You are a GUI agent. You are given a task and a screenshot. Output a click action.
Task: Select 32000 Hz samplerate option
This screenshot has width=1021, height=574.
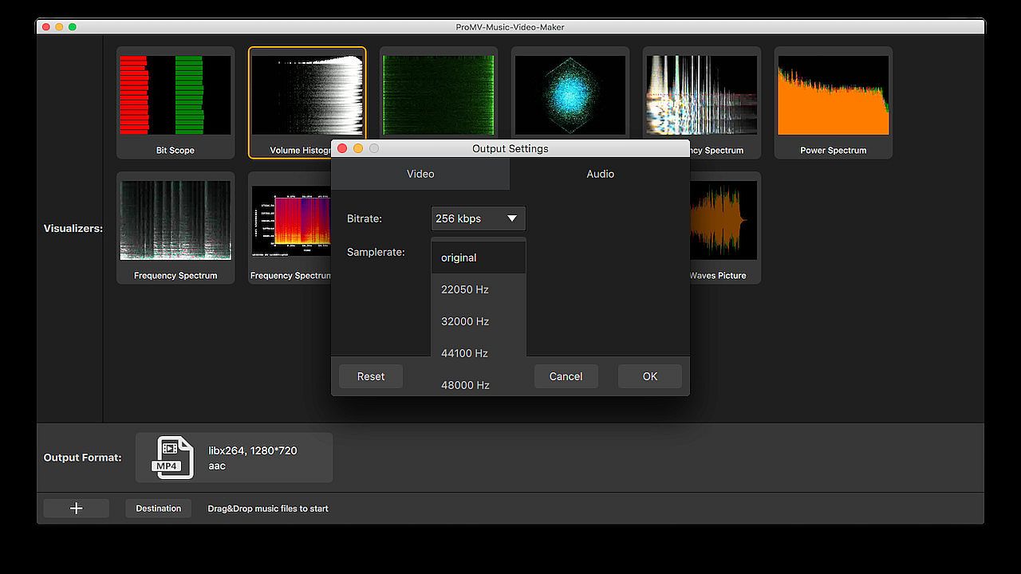(x=478, y=321)
